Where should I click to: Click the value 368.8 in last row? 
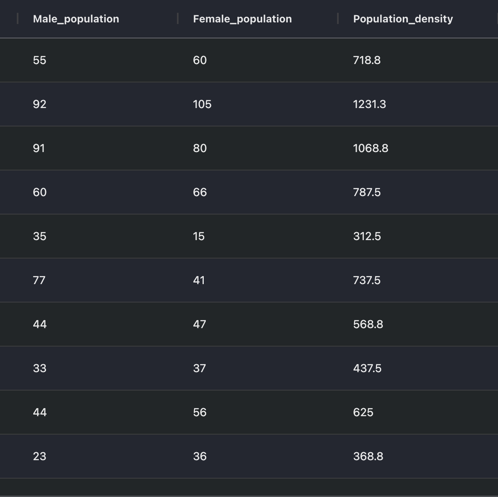pos(367,456)
